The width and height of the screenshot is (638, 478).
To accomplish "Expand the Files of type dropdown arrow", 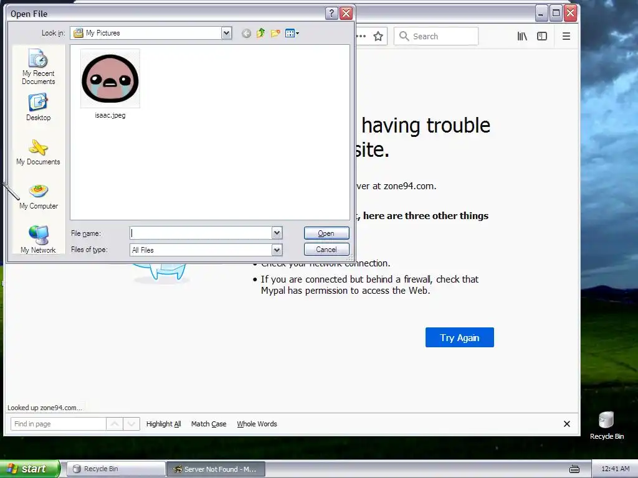I will click(x=277, y=250).
